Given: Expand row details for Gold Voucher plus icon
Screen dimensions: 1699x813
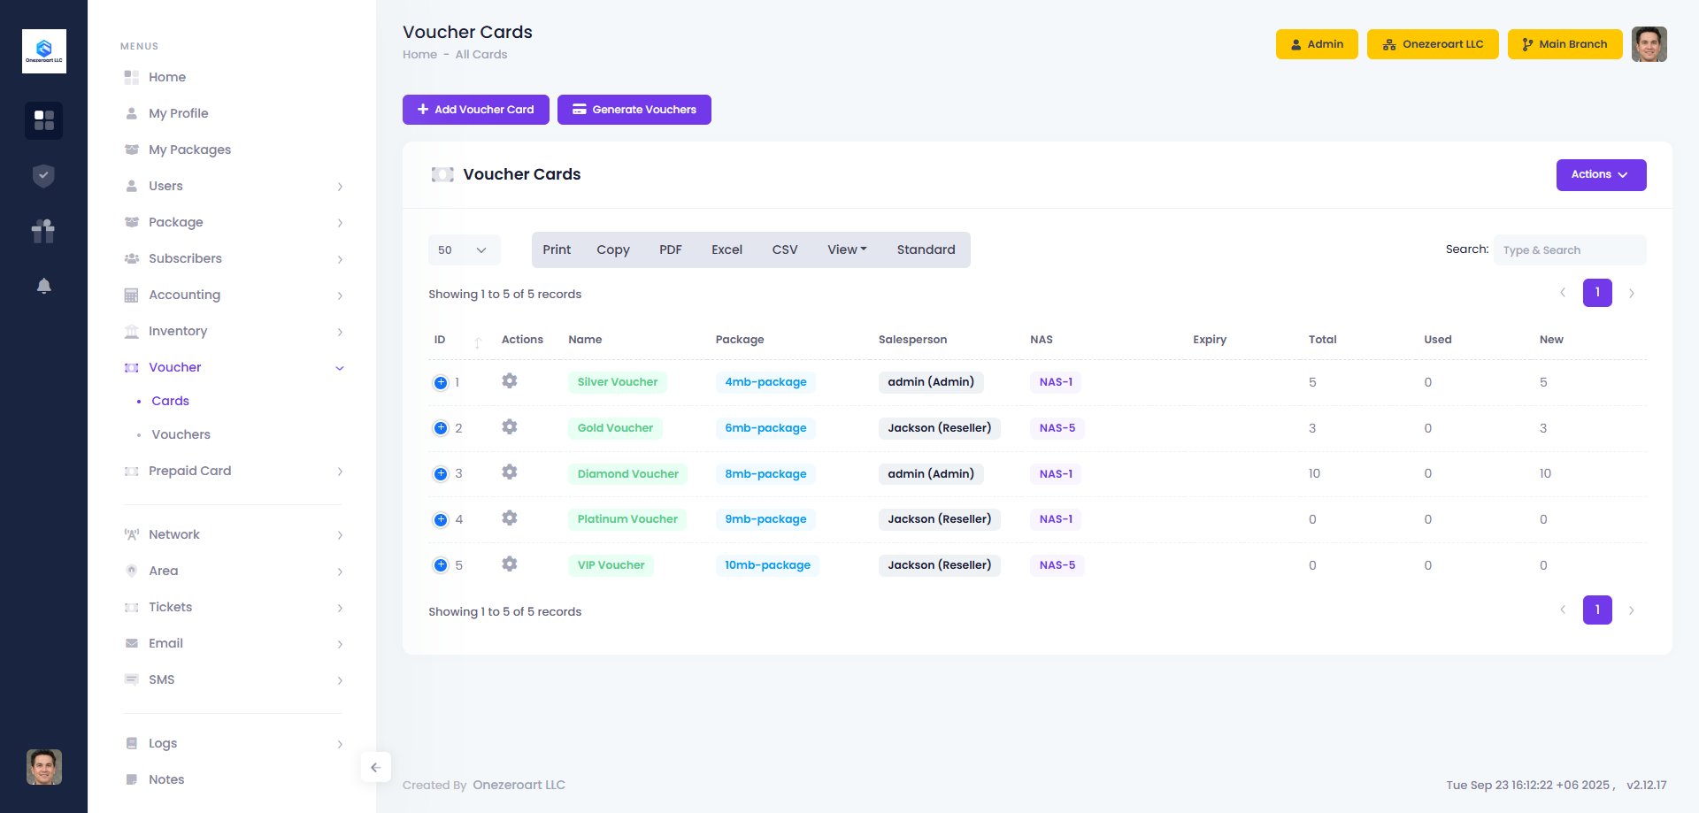Looking at the screenshot, I should tap(441, 428).
